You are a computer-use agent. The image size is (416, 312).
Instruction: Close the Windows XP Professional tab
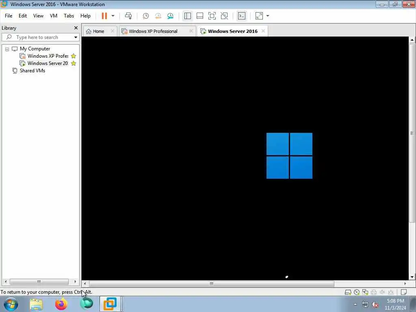191,31
